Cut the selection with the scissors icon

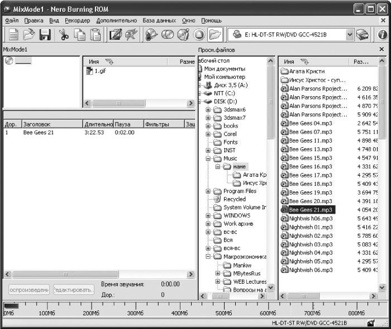tap(64, 35)
